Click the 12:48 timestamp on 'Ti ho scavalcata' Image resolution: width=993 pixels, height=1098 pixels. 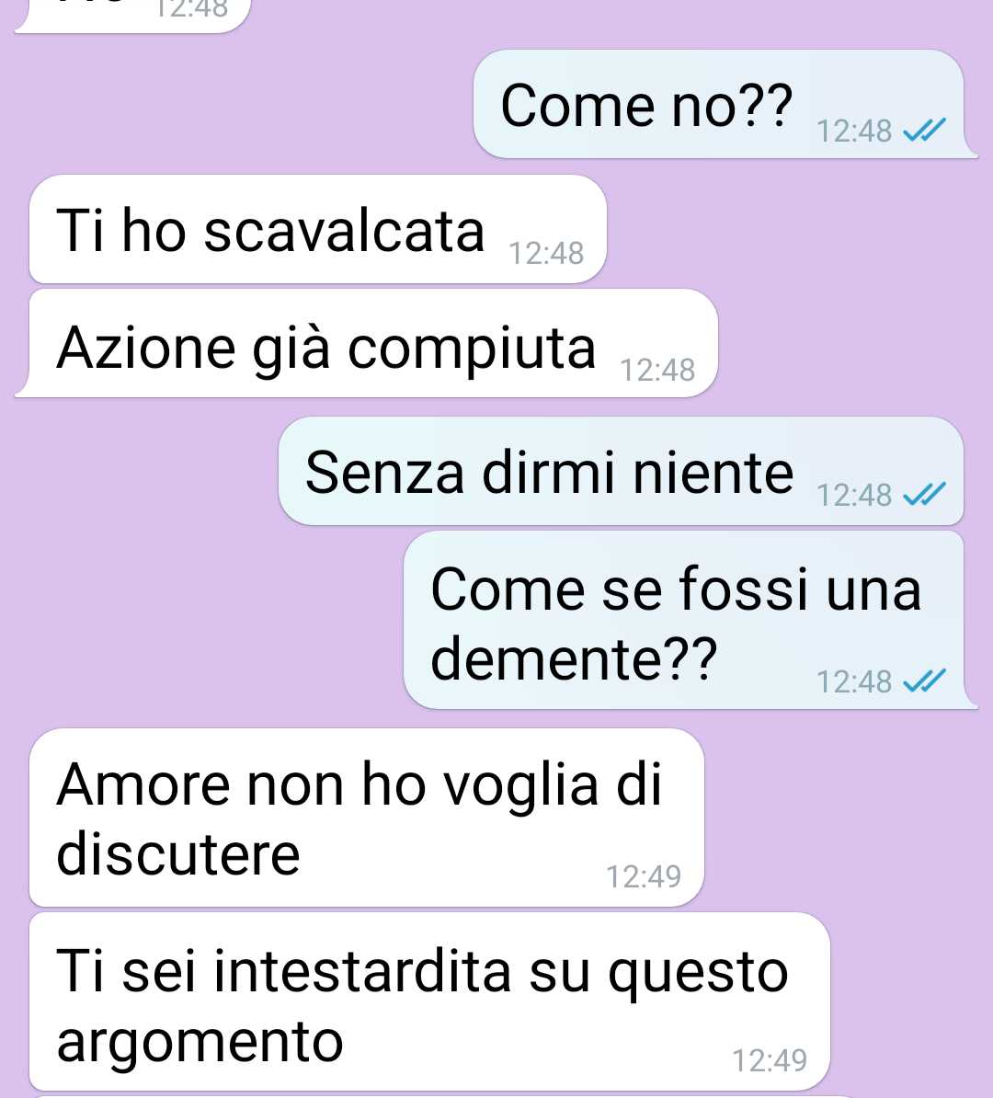tap(546, 254)
